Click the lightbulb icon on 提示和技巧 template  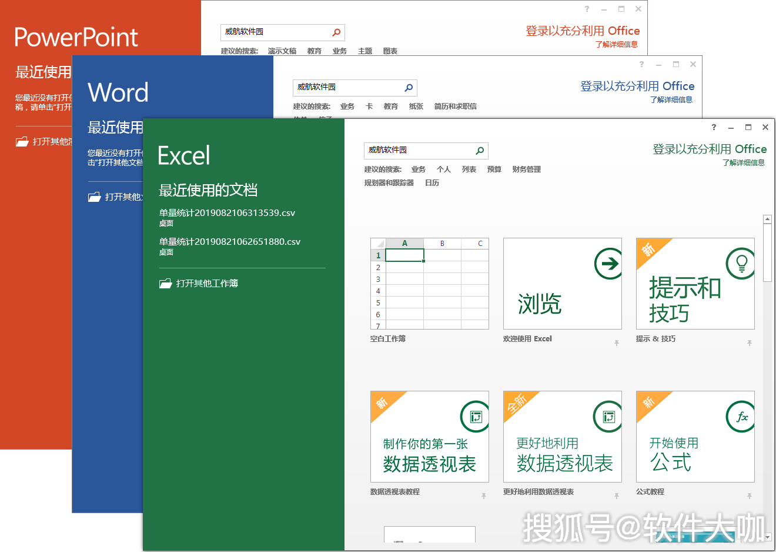[740, 263]
